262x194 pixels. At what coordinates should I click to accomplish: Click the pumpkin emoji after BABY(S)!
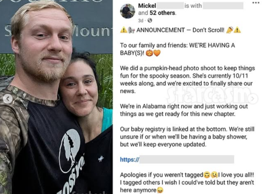point(149,53)
